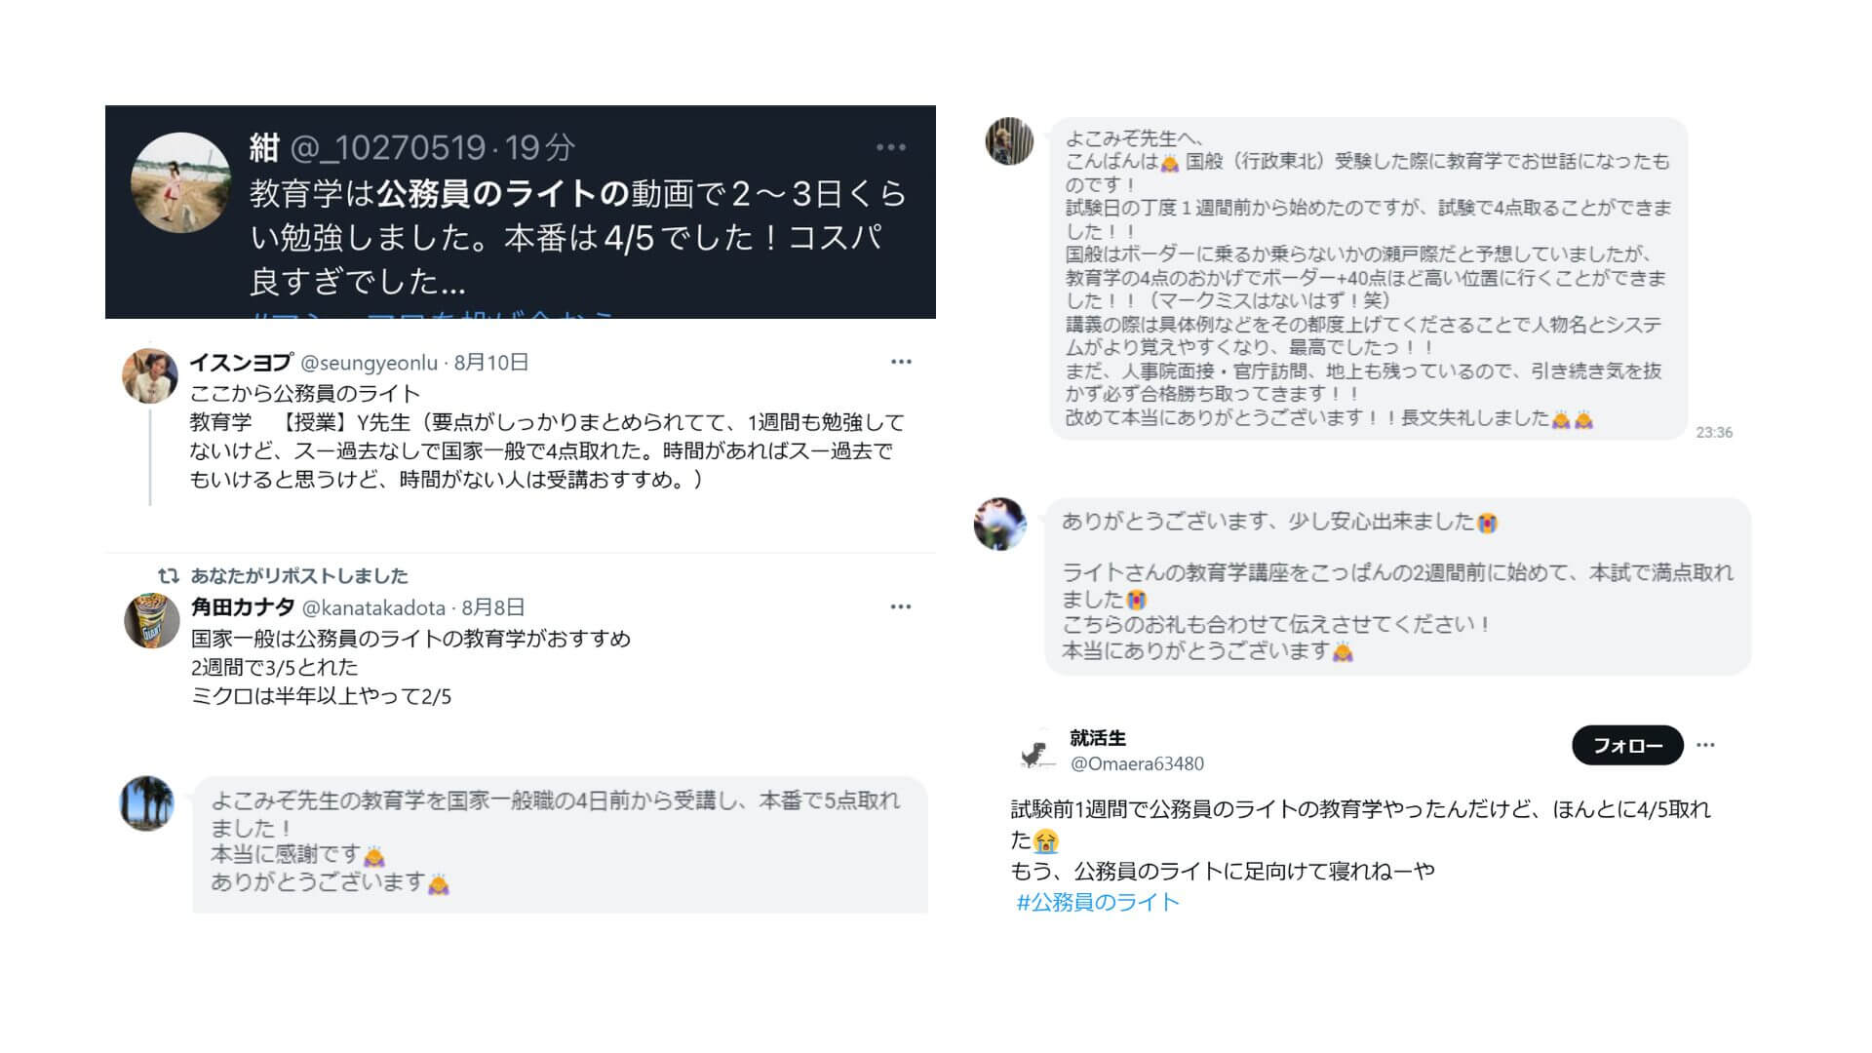
Task: Click the @Omaera63480 handle
Action: [x=1137, y=764]
